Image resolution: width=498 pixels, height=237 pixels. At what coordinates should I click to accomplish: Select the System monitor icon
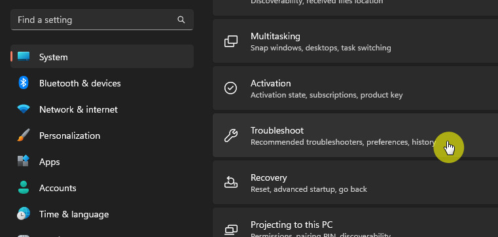click(24, 56)
